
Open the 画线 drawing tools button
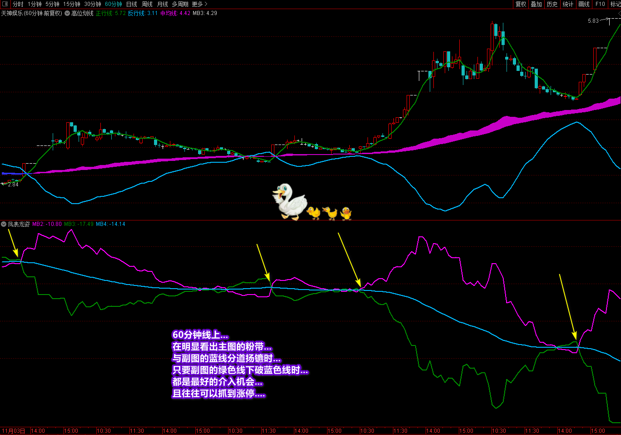click(x=584, y=4)
